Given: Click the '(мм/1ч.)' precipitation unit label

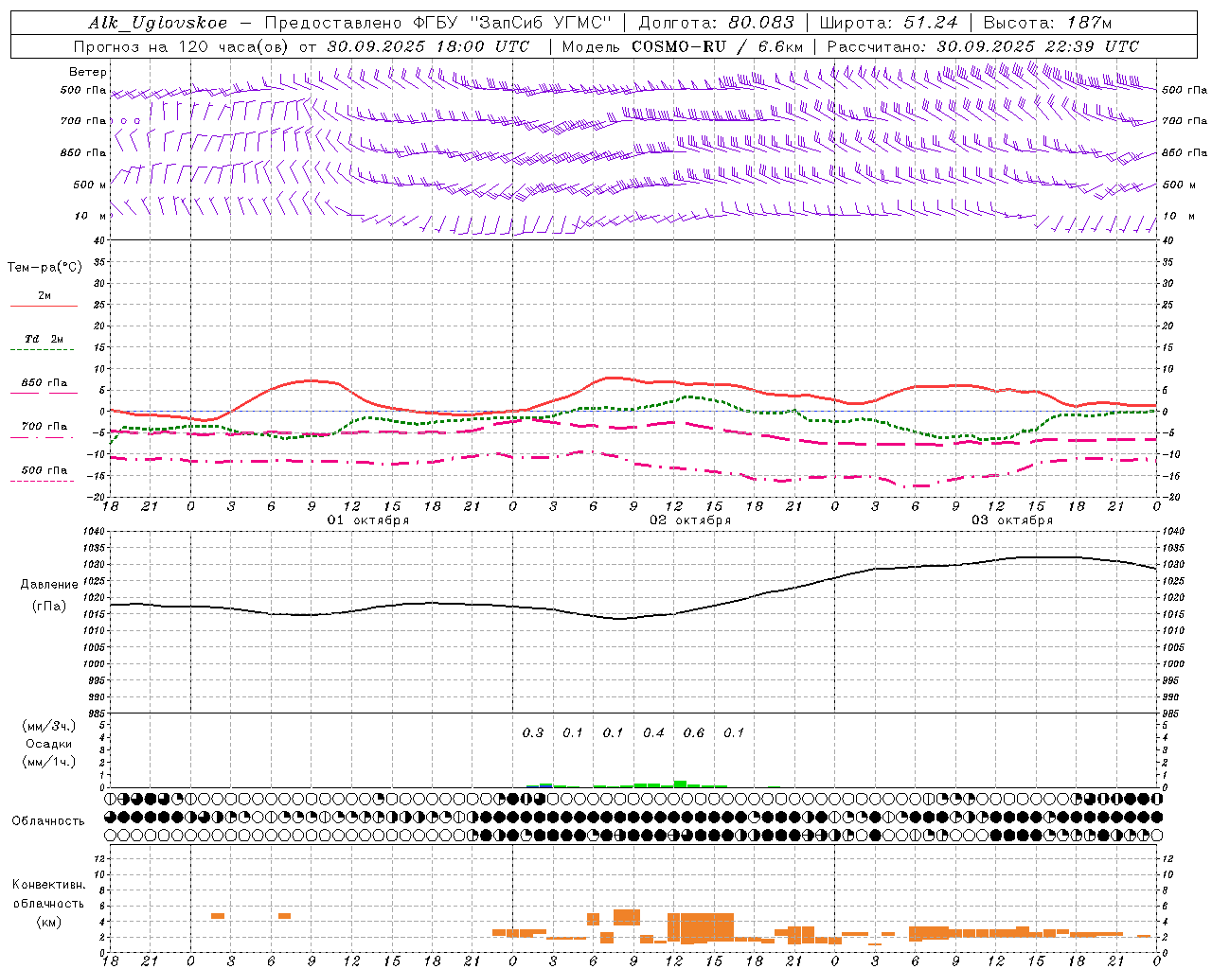Looking at the screenshot, I should click(49, 763).
